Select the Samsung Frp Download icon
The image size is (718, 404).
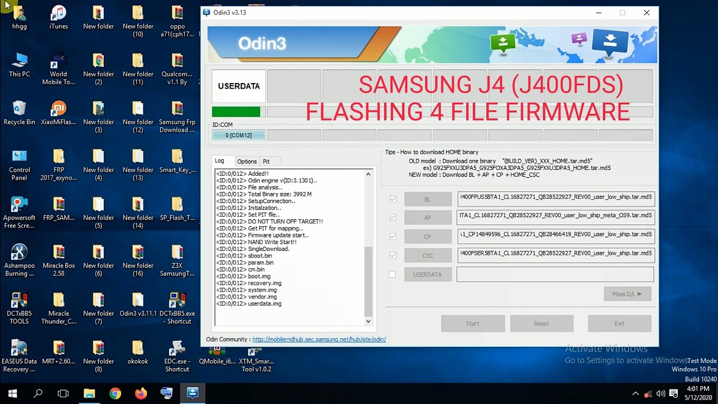pos(177,117)
